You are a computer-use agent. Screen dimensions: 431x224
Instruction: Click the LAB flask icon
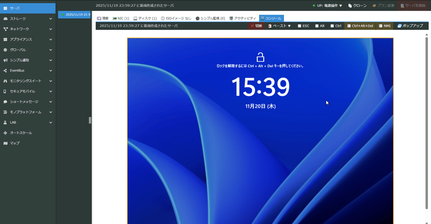5,123
